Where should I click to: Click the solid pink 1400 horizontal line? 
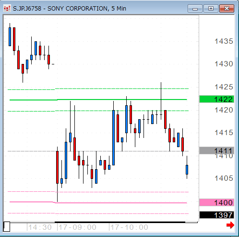click(98, 202)
